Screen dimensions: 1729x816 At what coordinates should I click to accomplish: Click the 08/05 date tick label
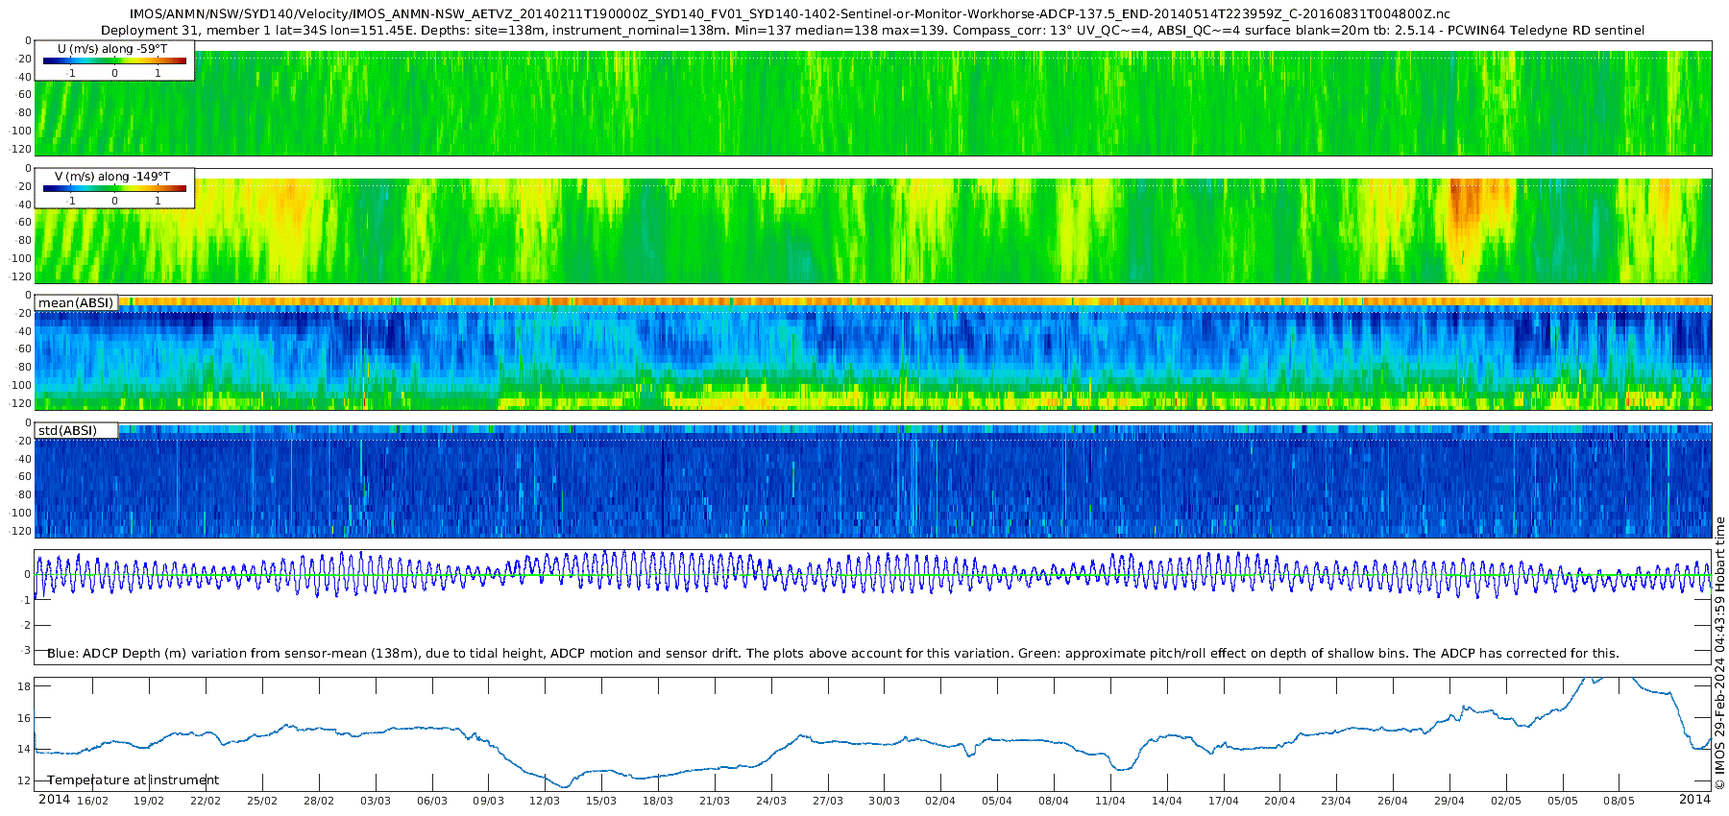[x=1619, y=801]
